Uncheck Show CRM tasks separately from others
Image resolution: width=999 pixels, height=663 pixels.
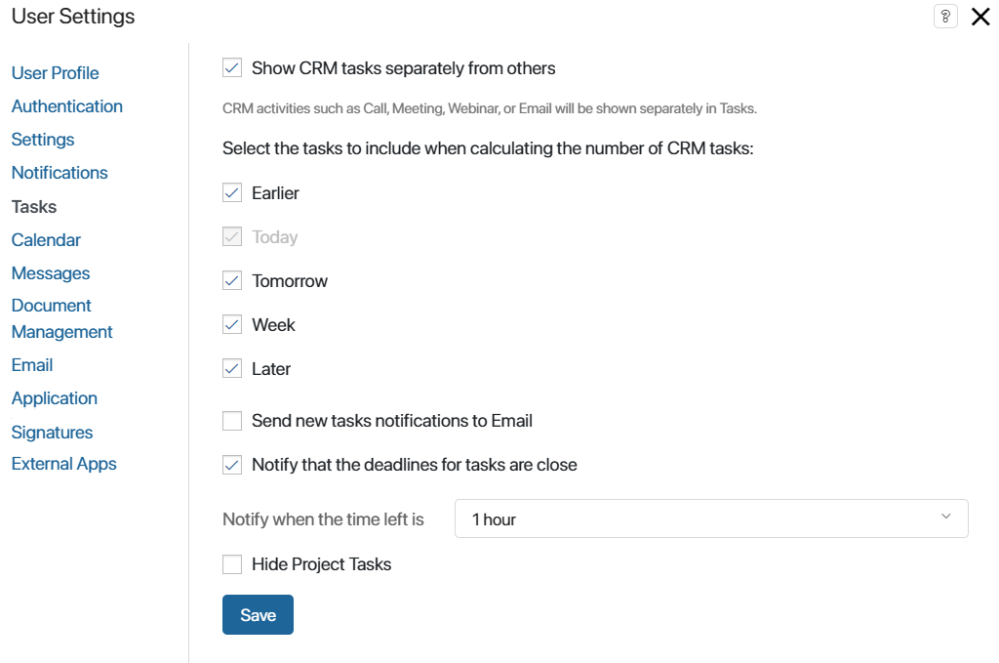point(232,67)
